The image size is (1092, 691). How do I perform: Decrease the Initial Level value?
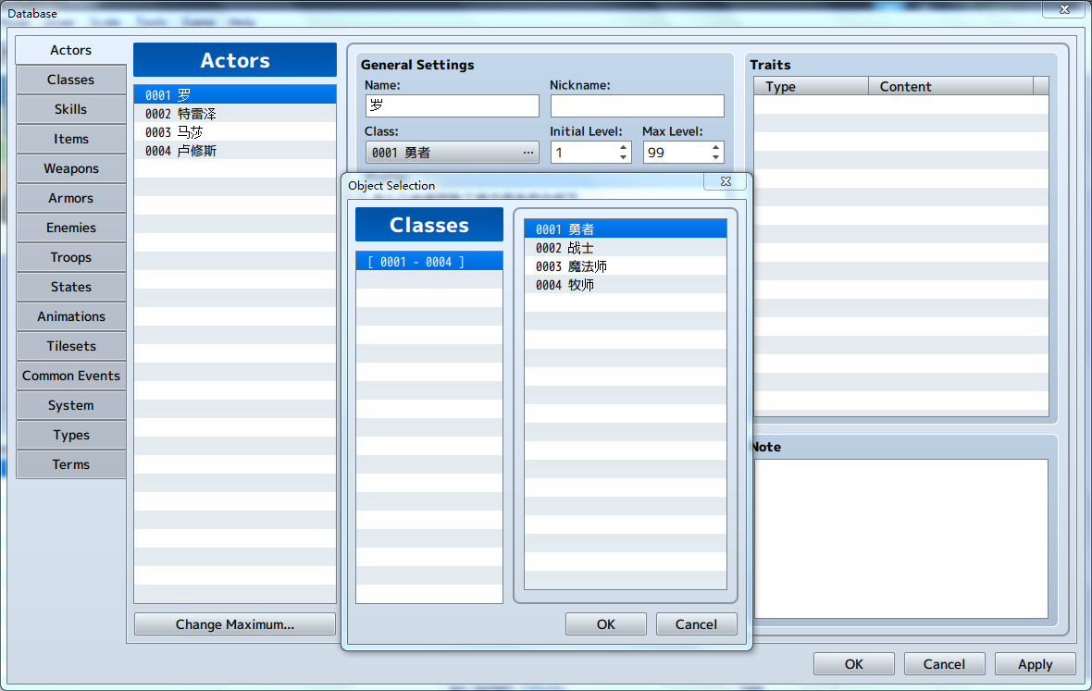coord(623,157)
